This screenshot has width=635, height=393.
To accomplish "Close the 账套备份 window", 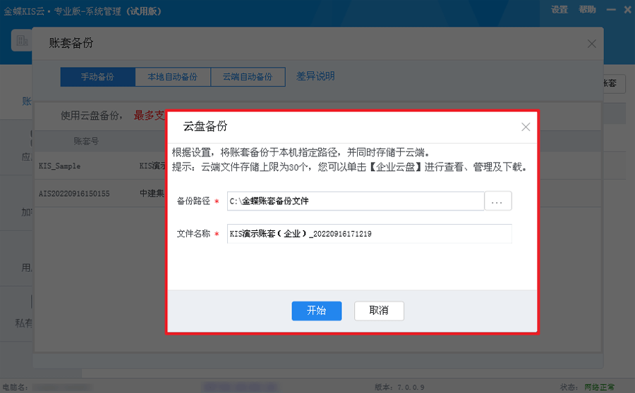I will [592, 44].
